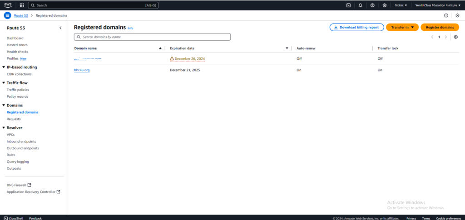Focus the AWS top search box

[93, 5]
